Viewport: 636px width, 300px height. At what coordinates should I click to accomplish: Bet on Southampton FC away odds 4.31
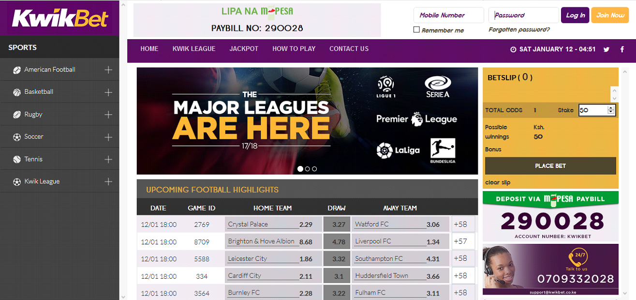click(x=400, y=258)
